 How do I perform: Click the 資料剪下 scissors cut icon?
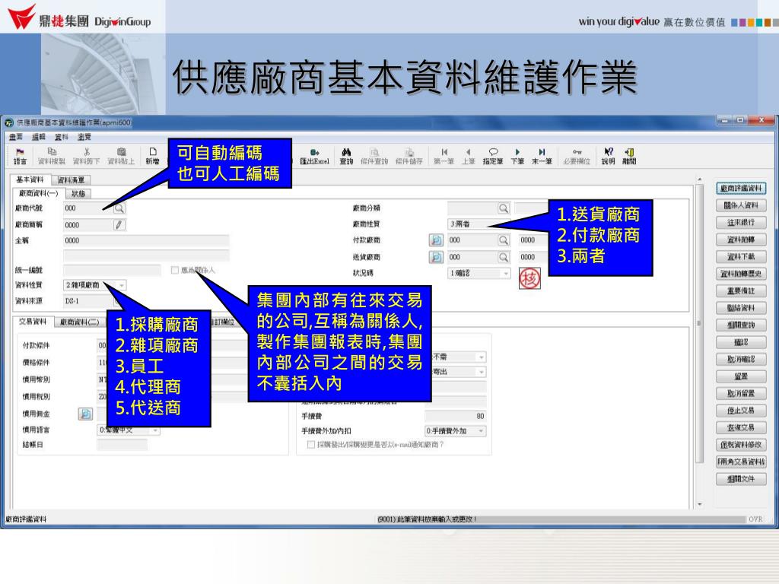[87, 156]
